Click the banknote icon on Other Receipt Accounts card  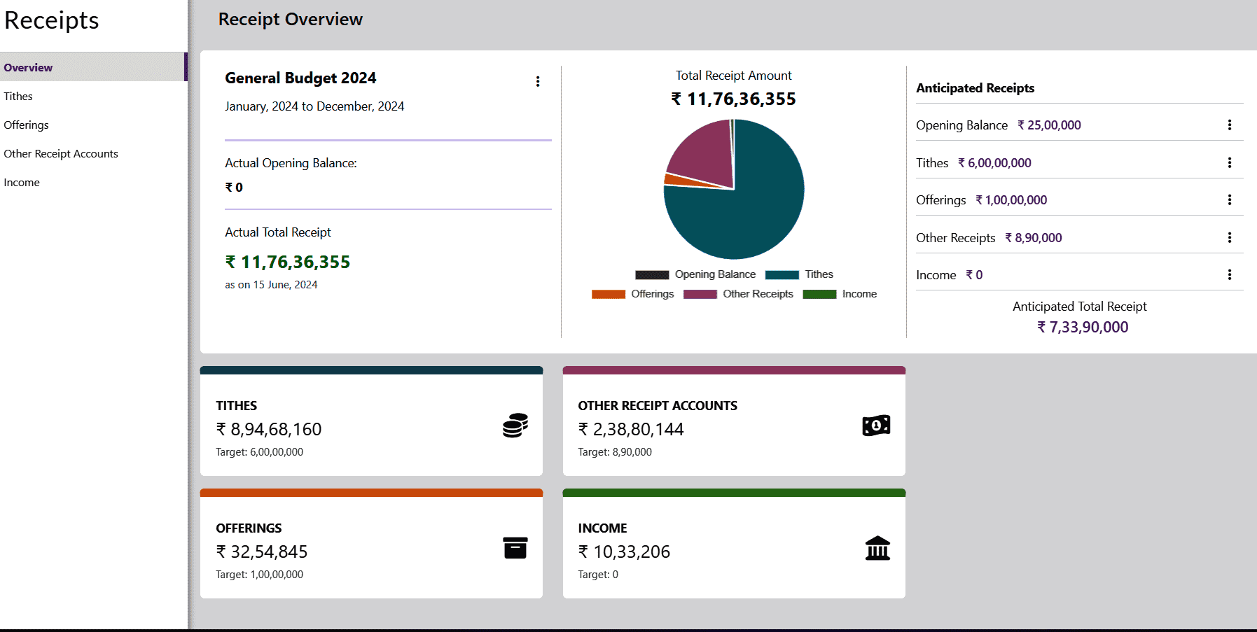click(876, 426)
